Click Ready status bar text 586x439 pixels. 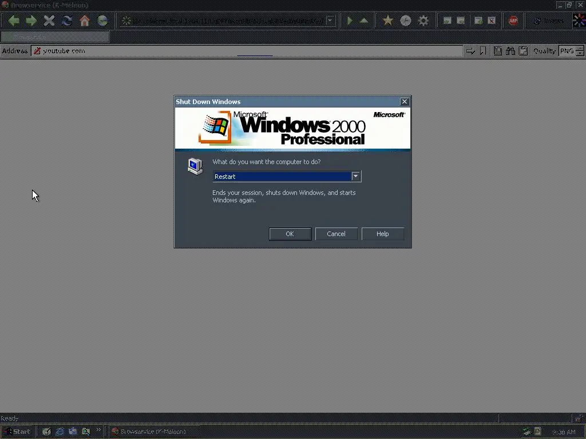[x=9, y=418]
